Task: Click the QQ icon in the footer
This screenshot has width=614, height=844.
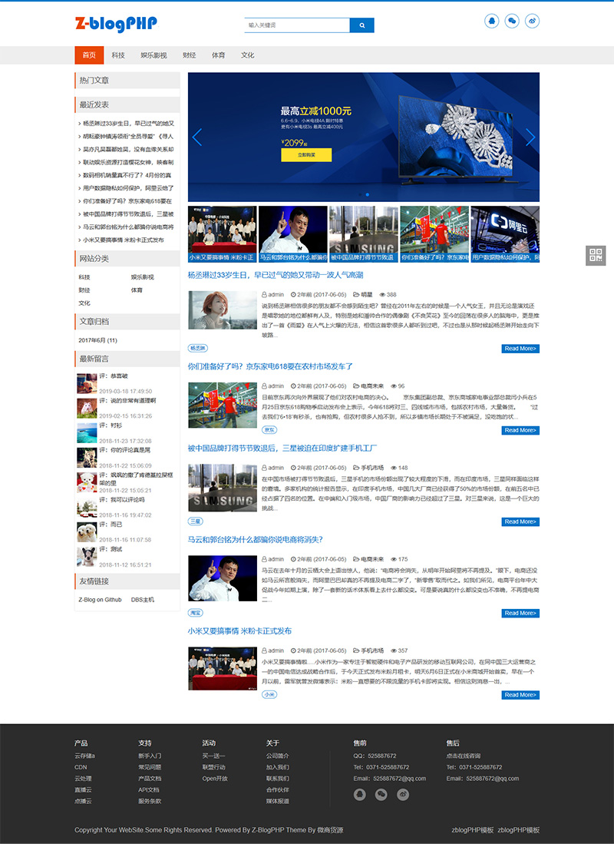Action: point(359,794)
